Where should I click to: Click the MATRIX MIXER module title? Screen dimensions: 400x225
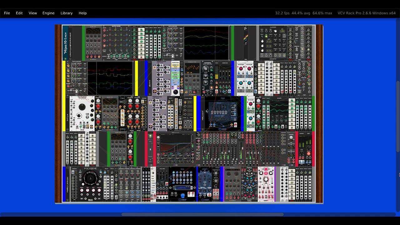click(x=116, y=27)
